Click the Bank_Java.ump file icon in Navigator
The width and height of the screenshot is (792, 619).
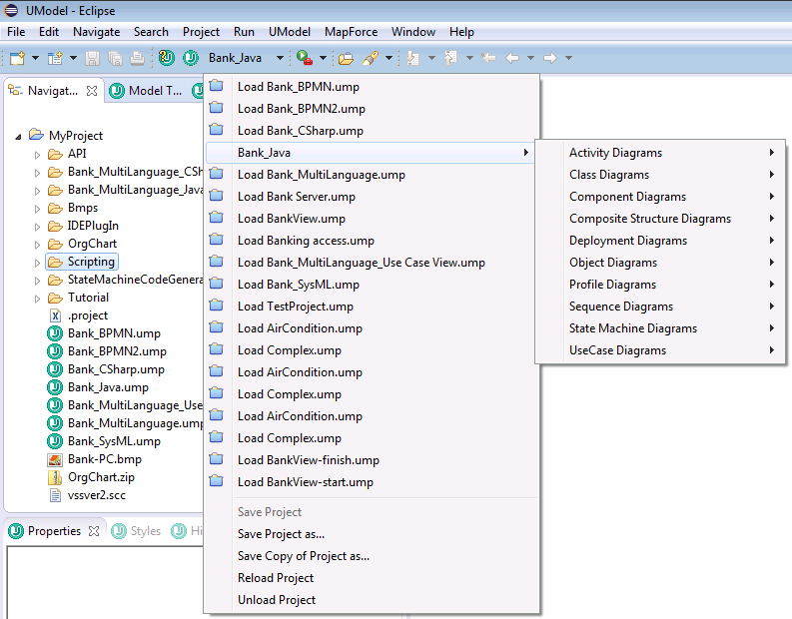[55, 387]
